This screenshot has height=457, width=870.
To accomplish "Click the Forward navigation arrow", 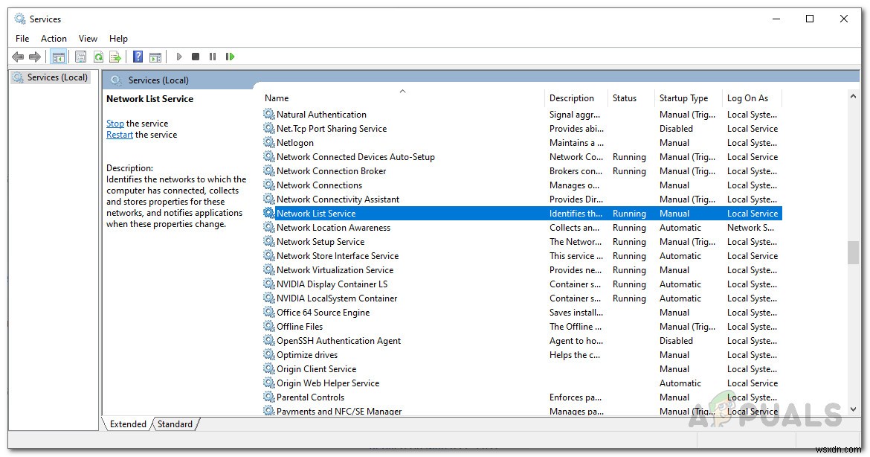I will 34,56.
